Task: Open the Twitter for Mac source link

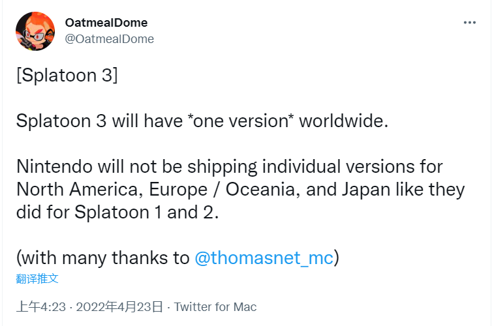Action: 215,306
